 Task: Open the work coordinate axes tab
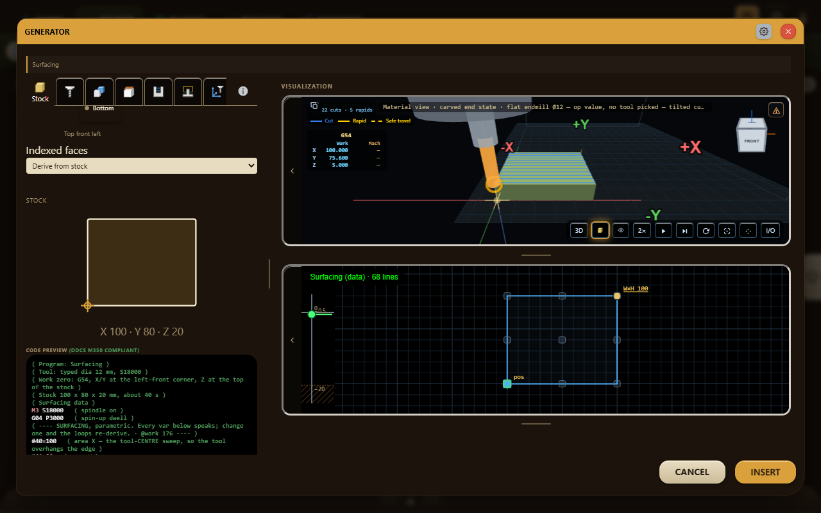216,92
